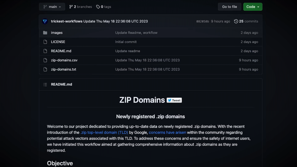Click the Tweet badge button
This screenshot has height=167, width=297.
click(x=174, y=100)
